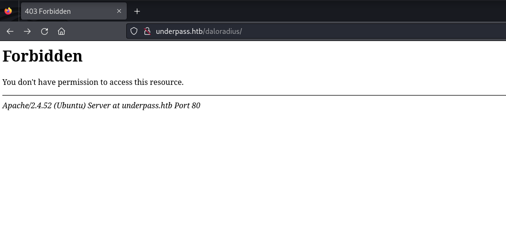Viewport: 506px width, 228px height.
Task: Click the permission denied message paragraph
Action: [93, 82]
